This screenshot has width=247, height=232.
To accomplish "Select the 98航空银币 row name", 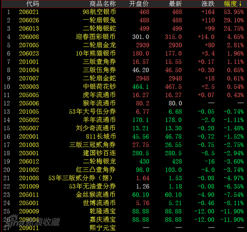I will [99, 12].
